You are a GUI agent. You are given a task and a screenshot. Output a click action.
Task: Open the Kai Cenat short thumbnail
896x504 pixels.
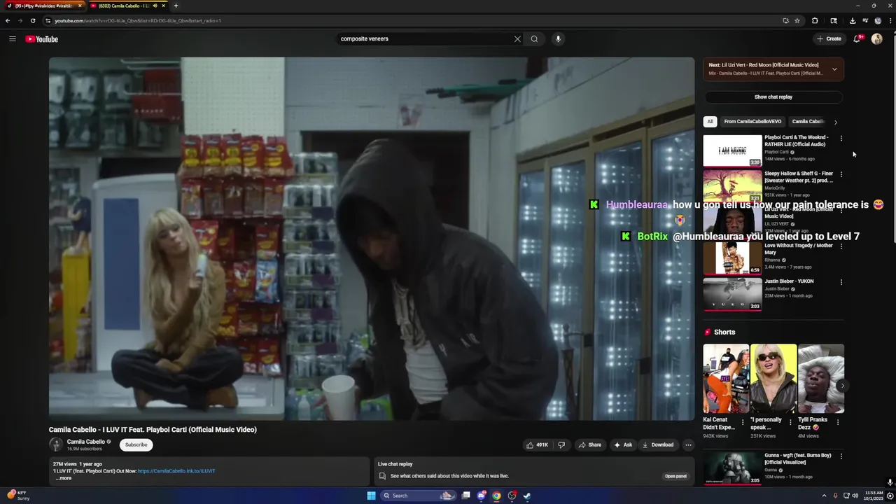click(x=726, y=379)
